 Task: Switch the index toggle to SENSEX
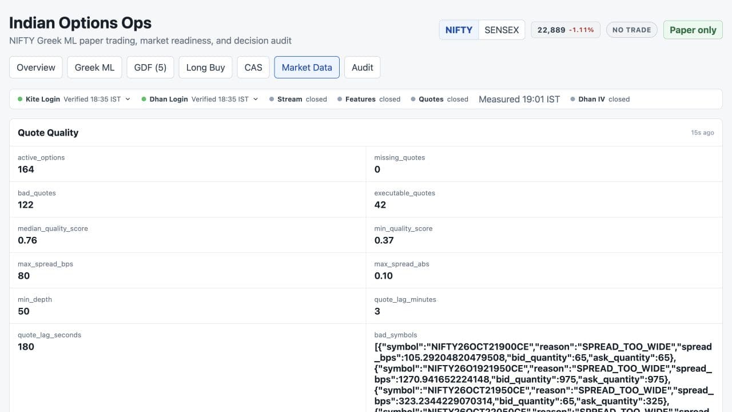pyautogui.click(x=502, y=30)
